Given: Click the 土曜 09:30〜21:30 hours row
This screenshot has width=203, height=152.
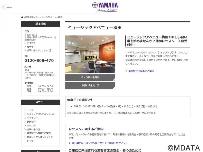Looking at the screenshot, I should pyautogui.click(x=40, y=89).
